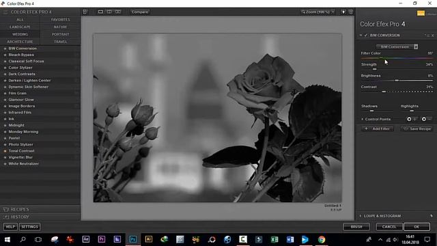437x246 pixels.
Task: Uncheck the B/W Conversion filter checkbox
Action: (x=366, y=35)
